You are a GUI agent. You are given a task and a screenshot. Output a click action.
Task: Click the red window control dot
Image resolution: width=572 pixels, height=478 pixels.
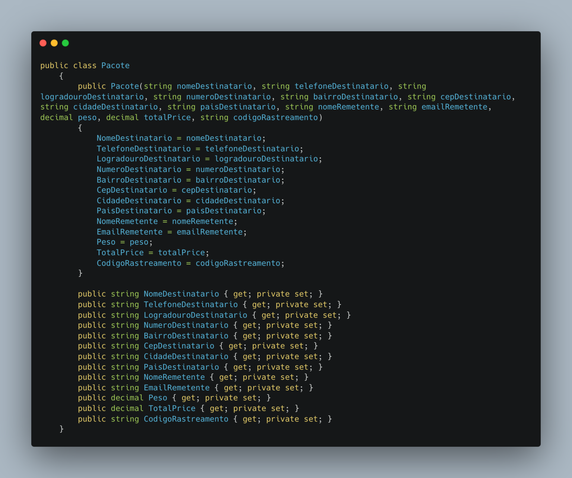[x=43, y=43]
